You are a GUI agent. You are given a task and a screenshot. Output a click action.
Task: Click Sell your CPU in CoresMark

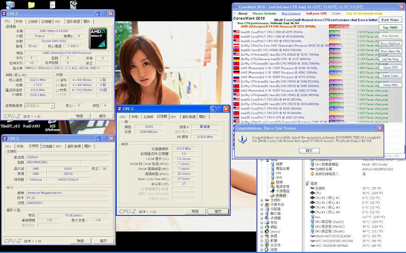click(x=316, y=14)
